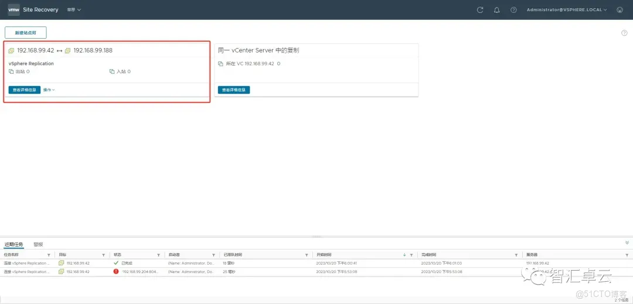Image resolution: width=633 pixels, height=304 pixels.
Task: Click the 18 毫秒 queued time cell
Action: point(230,263)
